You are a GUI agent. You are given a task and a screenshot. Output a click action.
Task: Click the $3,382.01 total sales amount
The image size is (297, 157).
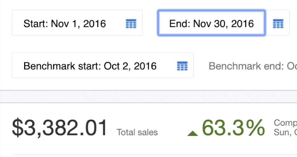tap(60, 128)
